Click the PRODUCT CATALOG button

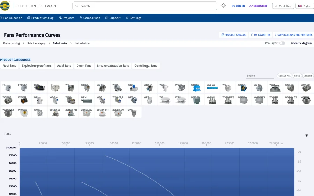click(x=234, y=35)
